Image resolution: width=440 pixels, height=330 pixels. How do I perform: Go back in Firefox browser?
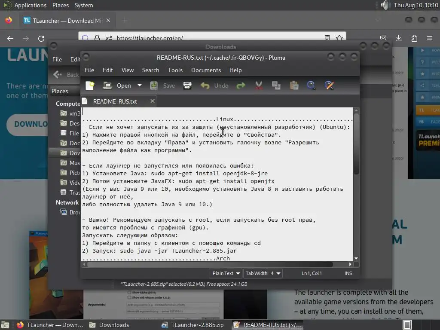(10, 38)
